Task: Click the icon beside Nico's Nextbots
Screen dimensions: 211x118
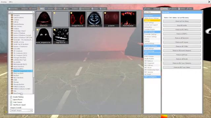Action: click(x=12, y=78)
